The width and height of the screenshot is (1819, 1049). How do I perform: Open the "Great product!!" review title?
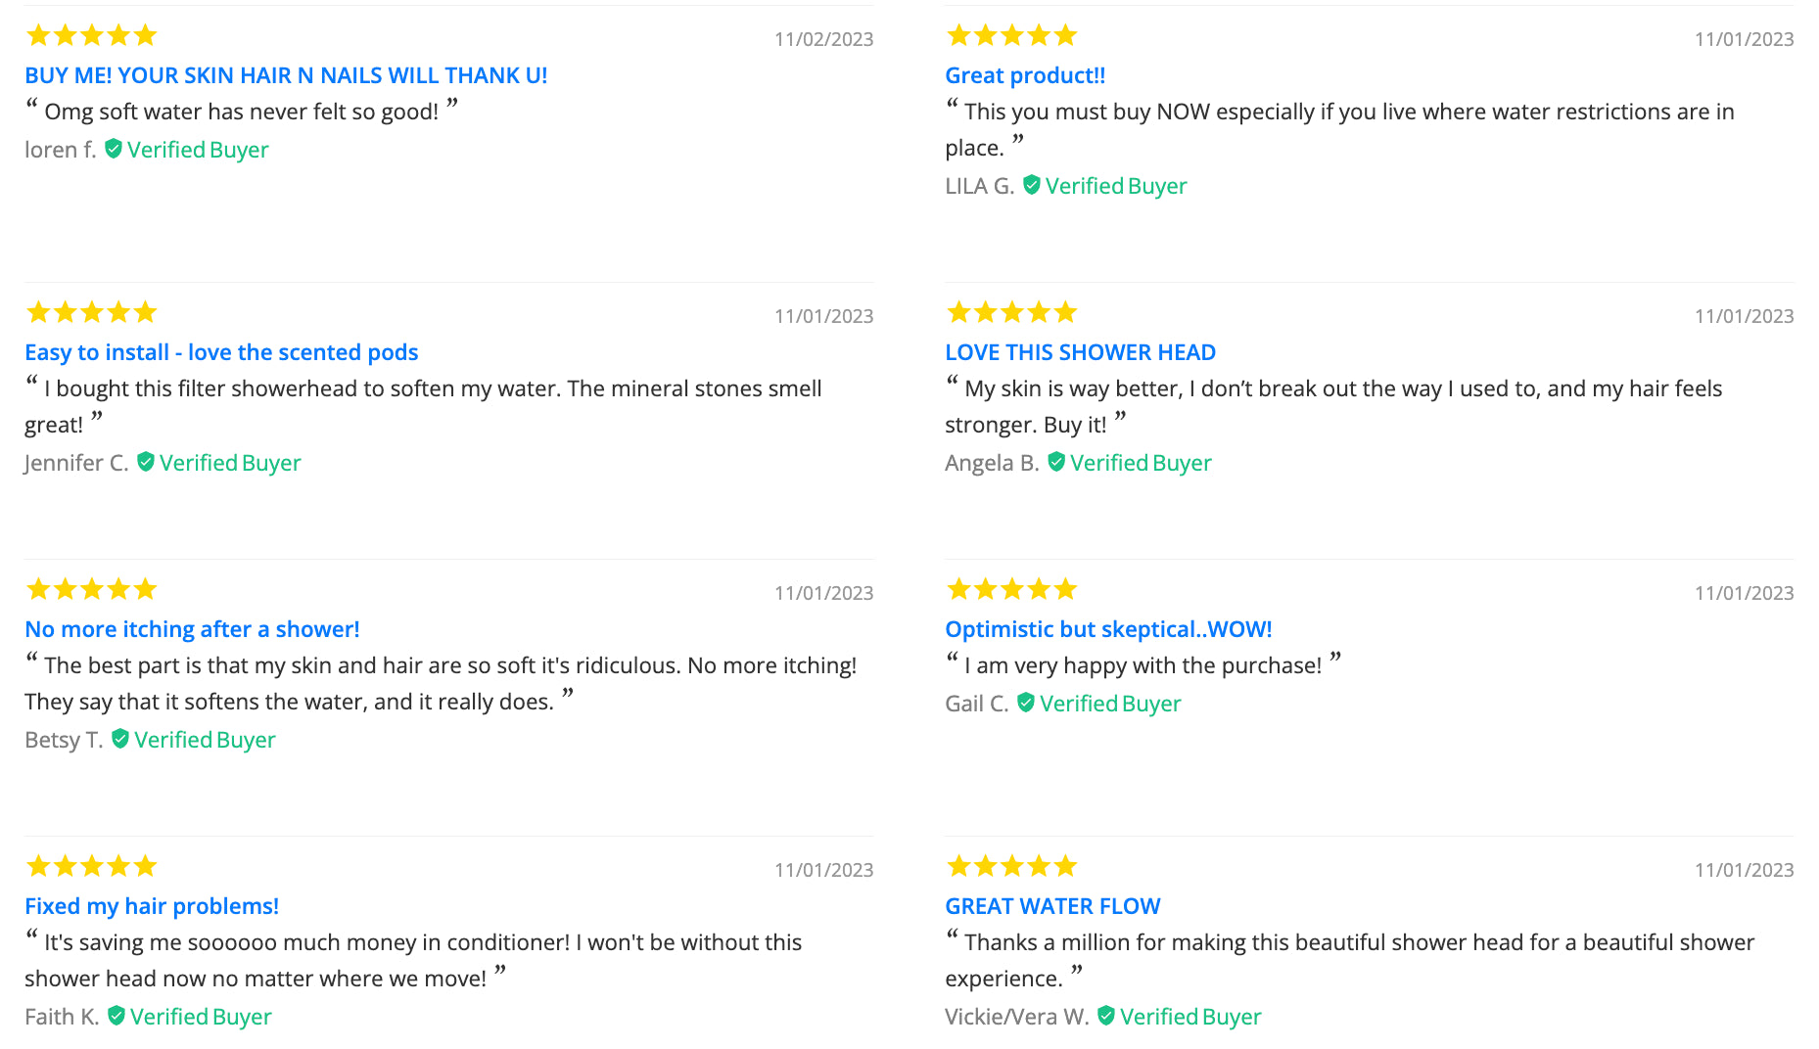1025,75
